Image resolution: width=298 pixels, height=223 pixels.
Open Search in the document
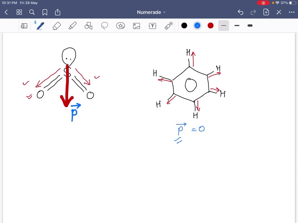32,12
